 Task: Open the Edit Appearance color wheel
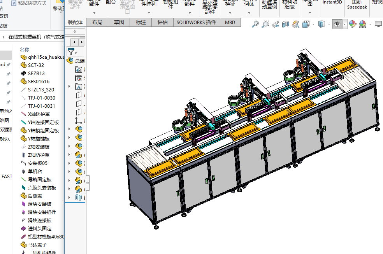click(353, 25)
